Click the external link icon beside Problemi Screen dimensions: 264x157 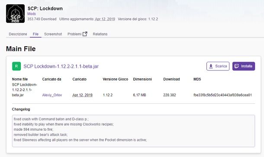tap(85, 34)
